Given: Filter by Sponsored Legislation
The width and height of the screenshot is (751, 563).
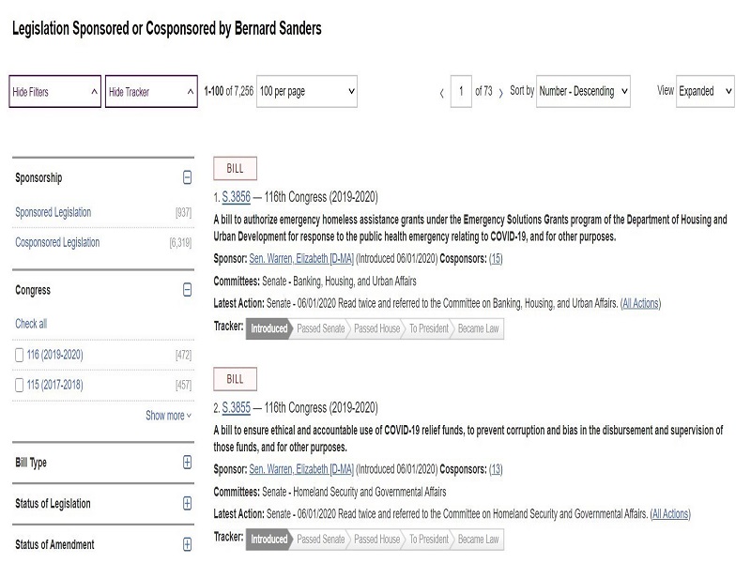Looking at the screenshot, I should click(54, 212).
